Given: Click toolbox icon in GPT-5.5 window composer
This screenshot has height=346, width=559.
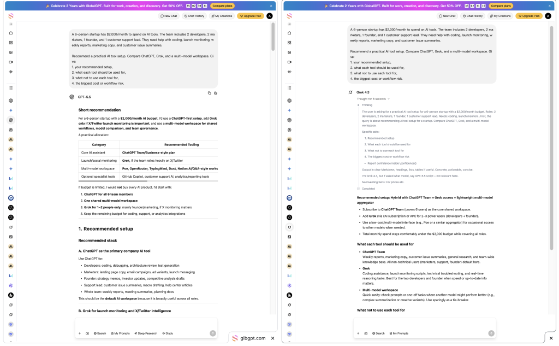Looking at the screenshot, I should [87, 333].
